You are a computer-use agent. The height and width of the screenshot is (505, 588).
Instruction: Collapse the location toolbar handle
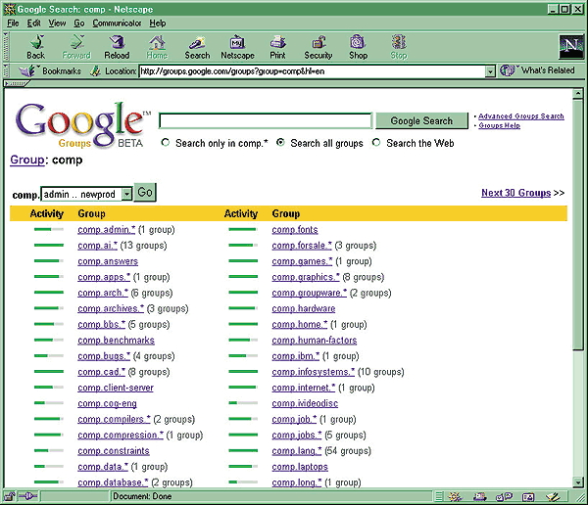(6, 70)
